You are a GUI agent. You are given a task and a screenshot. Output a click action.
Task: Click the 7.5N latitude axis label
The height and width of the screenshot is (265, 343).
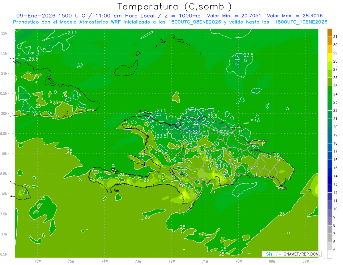pos(4,214)
